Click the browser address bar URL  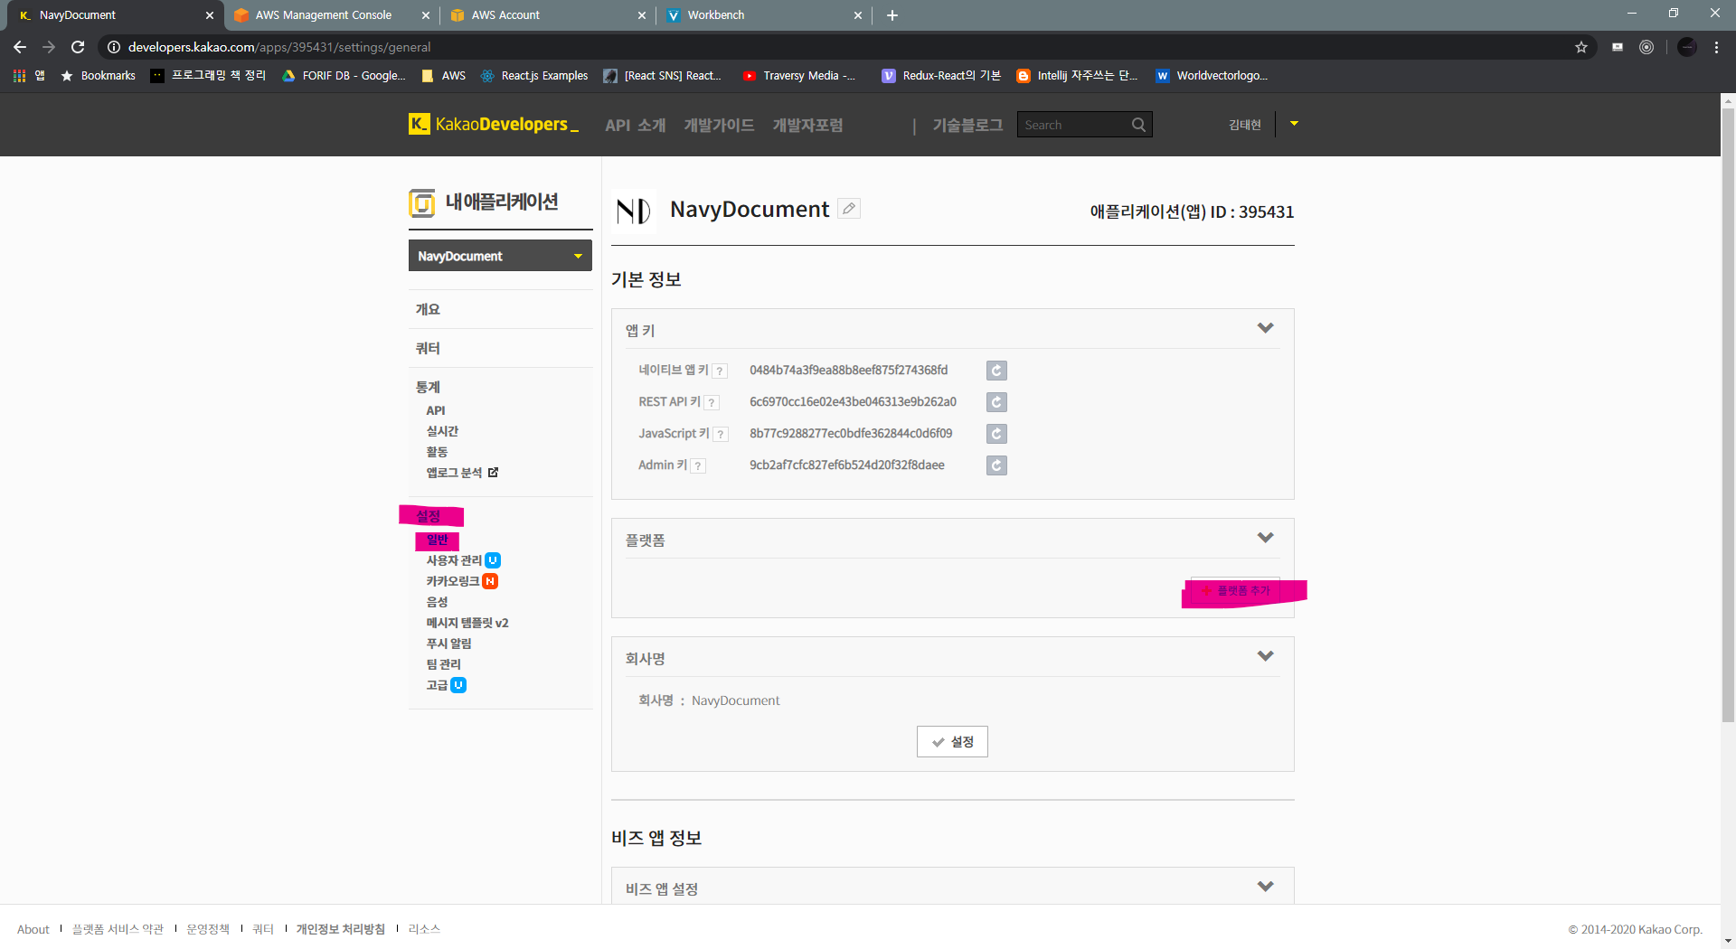click(279, 47)
